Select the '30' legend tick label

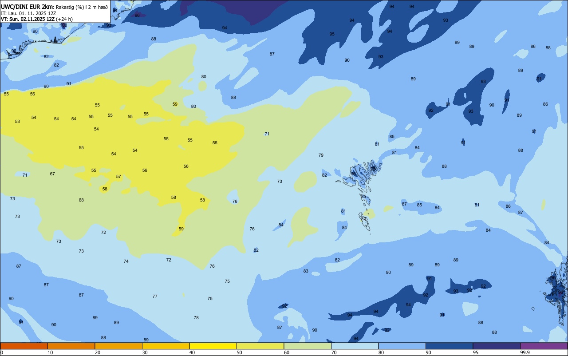point(145,352)
